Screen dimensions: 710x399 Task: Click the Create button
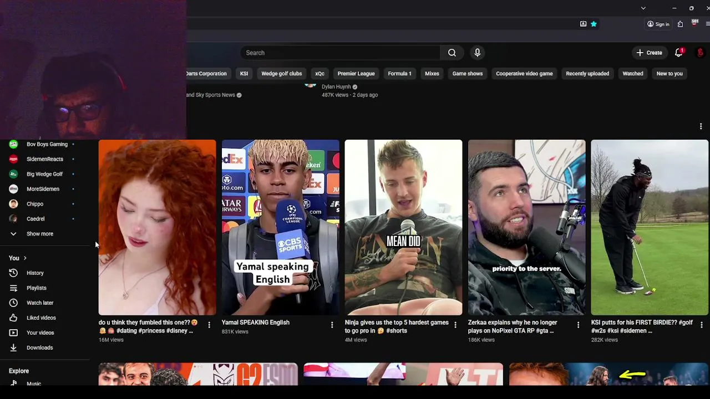[x=649, y=53]
